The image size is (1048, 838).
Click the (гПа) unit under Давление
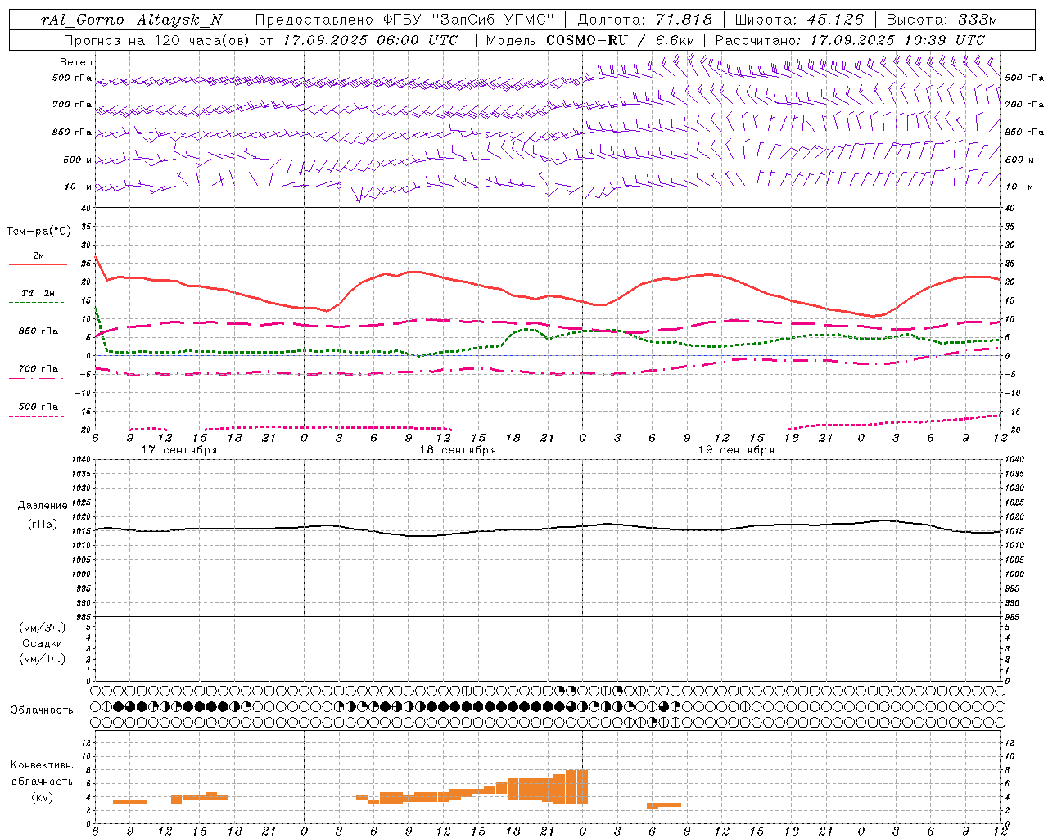[x=42, y=524]
